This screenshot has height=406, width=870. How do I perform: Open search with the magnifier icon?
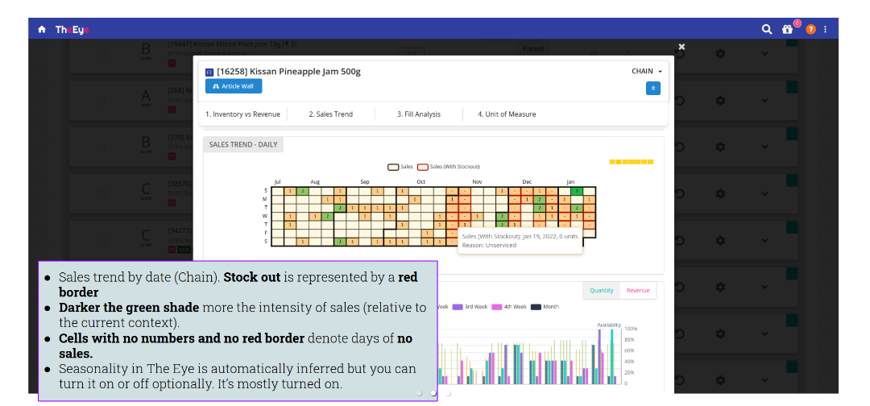tap(767, 30)
